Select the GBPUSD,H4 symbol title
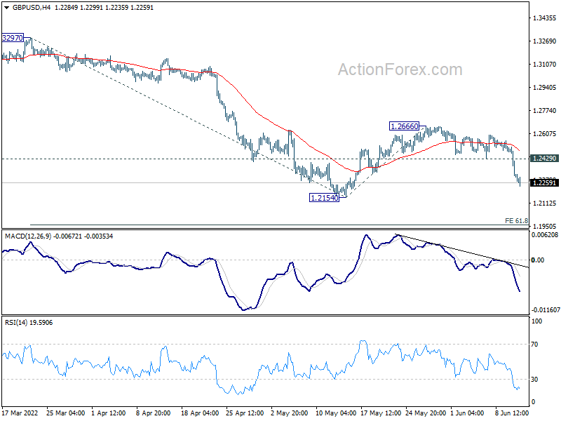 [x=32, y=8]
